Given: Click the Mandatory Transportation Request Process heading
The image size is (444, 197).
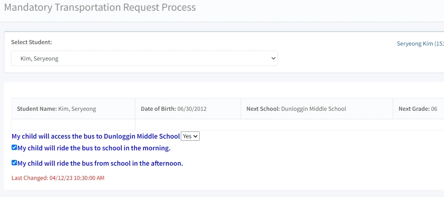Looking at the screenshot, I should pyautogui.click(x=100, y=7).
